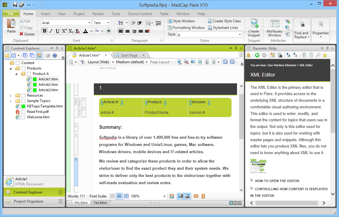The height and width of the screenshot is (217, 339).
Task: Toggle the KBTopicTemplate.htm green checkbox
Action: 23,106
